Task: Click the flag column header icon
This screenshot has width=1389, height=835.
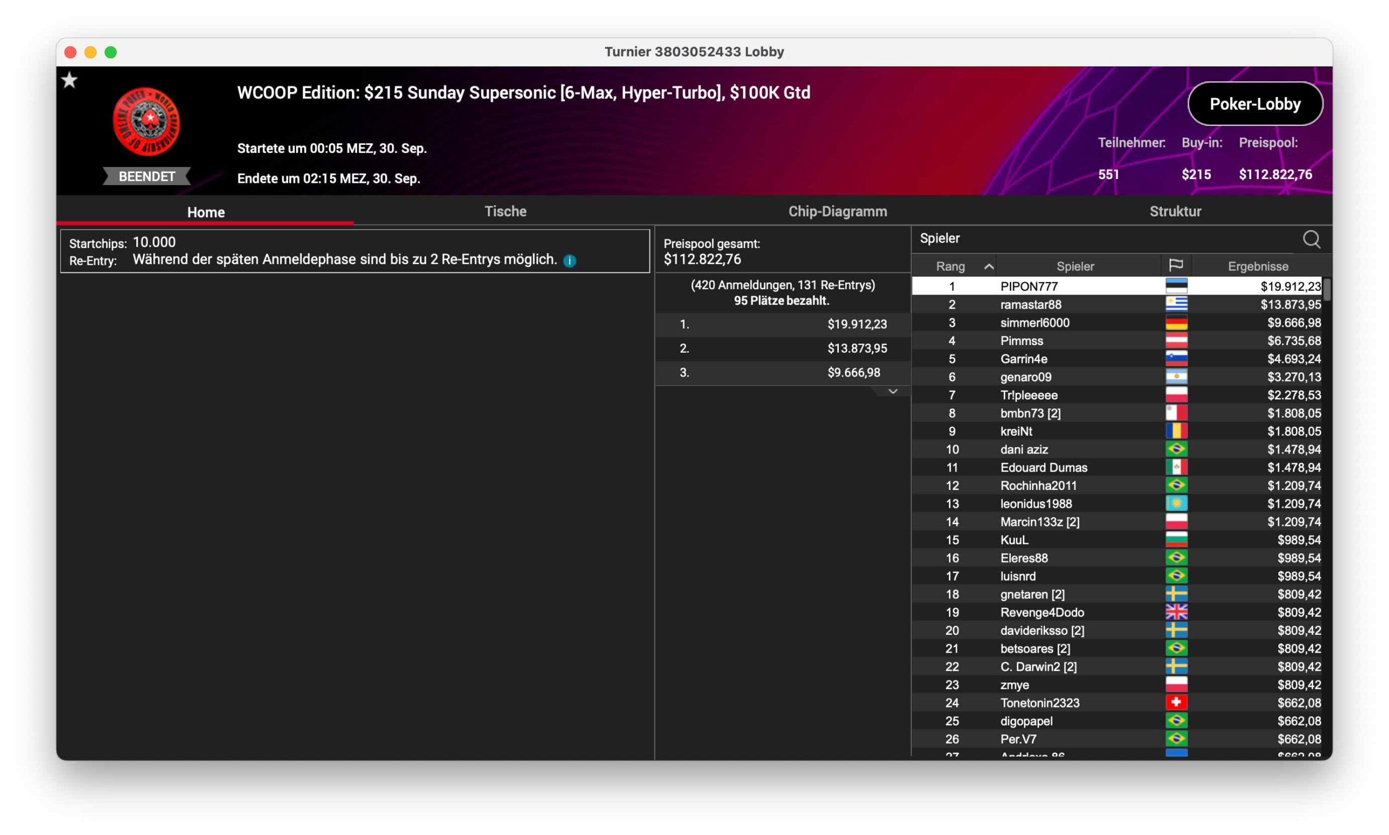Action: (1175, 265)
